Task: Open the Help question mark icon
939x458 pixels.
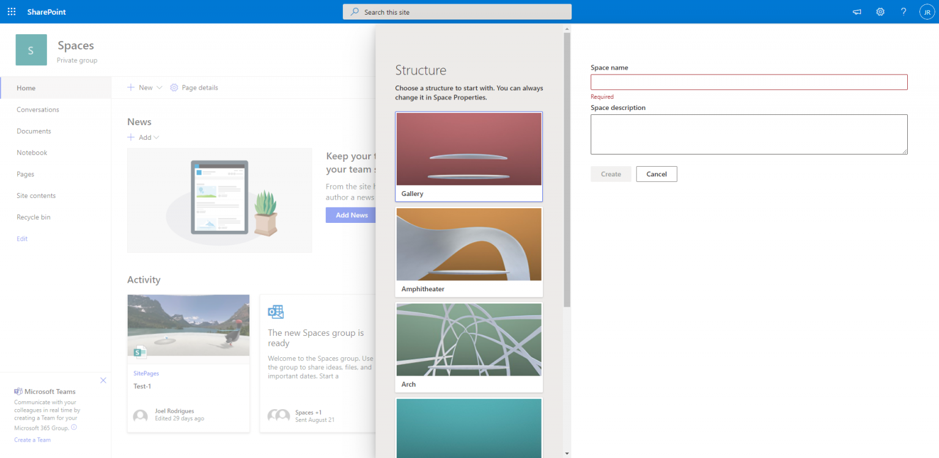Action: click(x=903, y=12)
